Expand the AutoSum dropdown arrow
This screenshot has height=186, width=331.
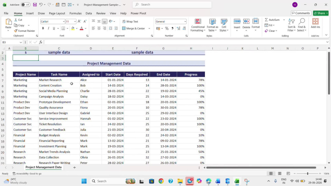click(x=284, y=20)
